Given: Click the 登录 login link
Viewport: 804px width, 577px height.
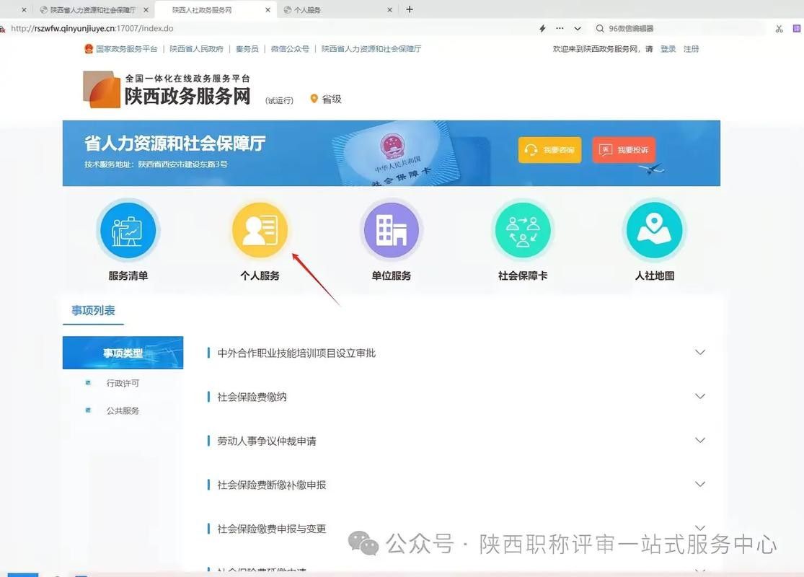Looking at the screenshot, I should point(668,49).
